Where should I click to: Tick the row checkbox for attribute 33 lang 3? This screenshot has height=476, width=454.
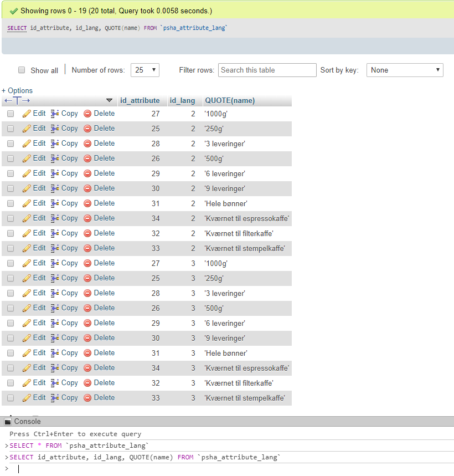[11, 398]
